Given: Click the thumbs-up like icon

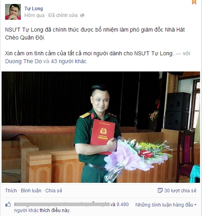Looking at the screenshot, I should pos(8,205).
